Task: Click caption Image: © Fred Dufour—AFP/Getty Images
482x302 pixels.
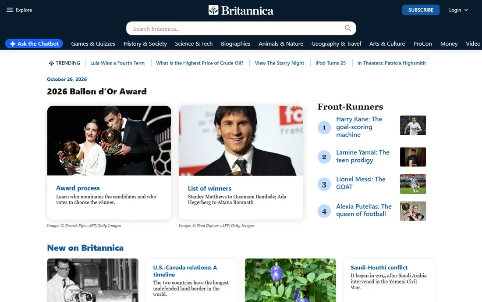Action: coord(216,226)
